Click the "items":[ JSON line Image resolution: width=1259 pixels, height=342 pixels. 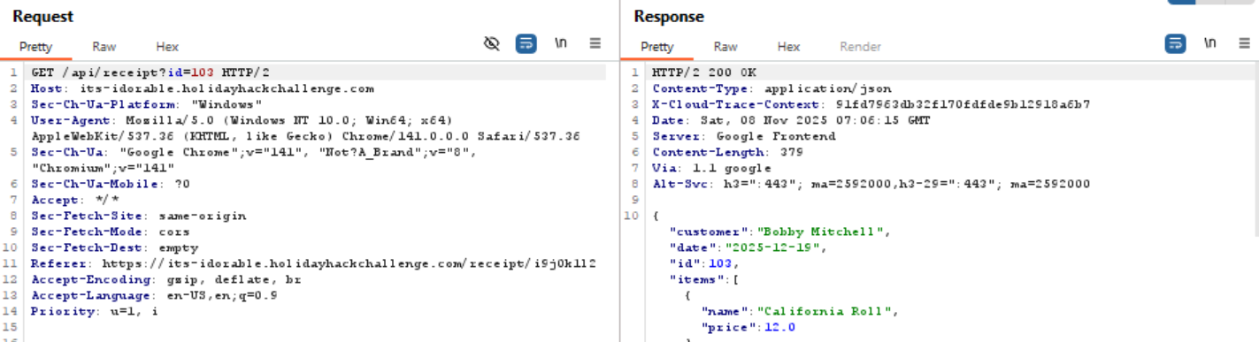(x=703, y=279)
